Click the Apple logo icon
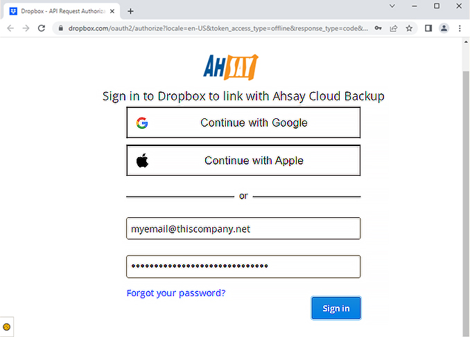 click(x=142, y=161)
